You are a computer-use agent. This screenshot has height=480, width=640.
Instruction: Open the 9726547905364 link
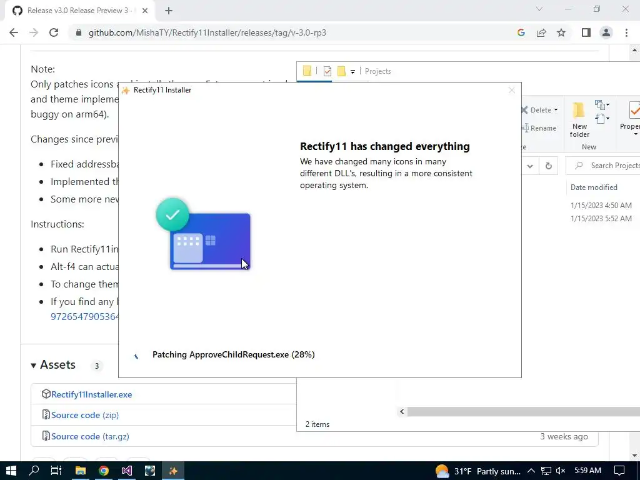coord(84,317)
